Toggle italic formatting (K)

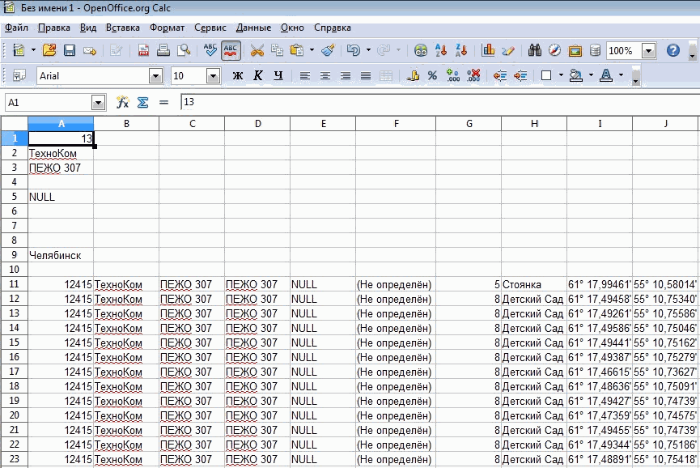coord(257,76)
